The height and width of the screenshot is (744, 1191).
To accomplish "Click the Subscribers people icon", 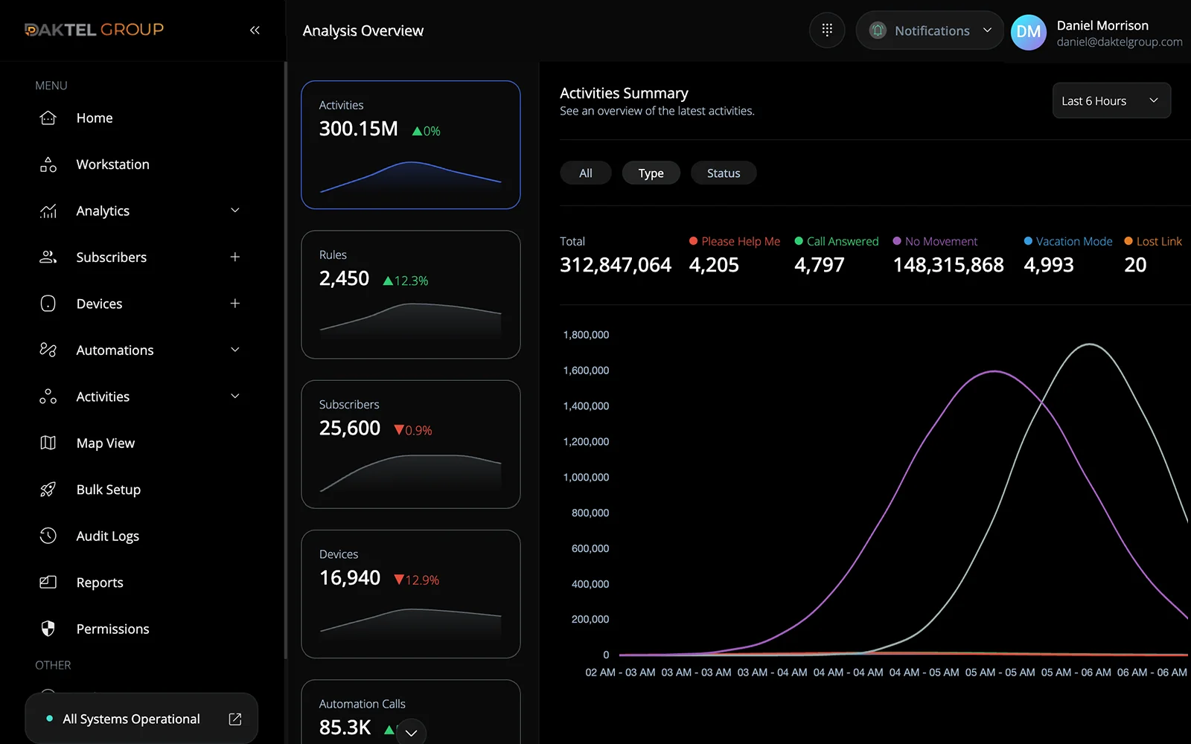I will point(48,257).
